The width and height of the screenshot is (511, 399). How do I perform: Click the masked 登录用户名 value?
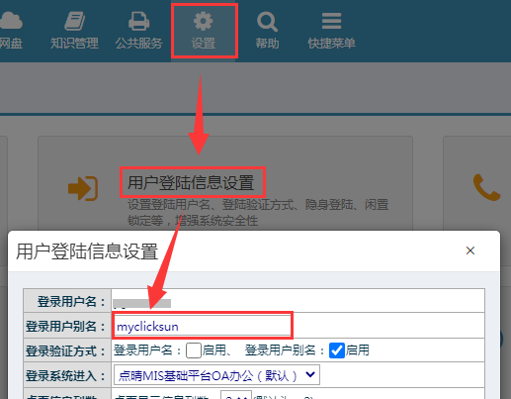pyautogui.click(x=141, y=303)
